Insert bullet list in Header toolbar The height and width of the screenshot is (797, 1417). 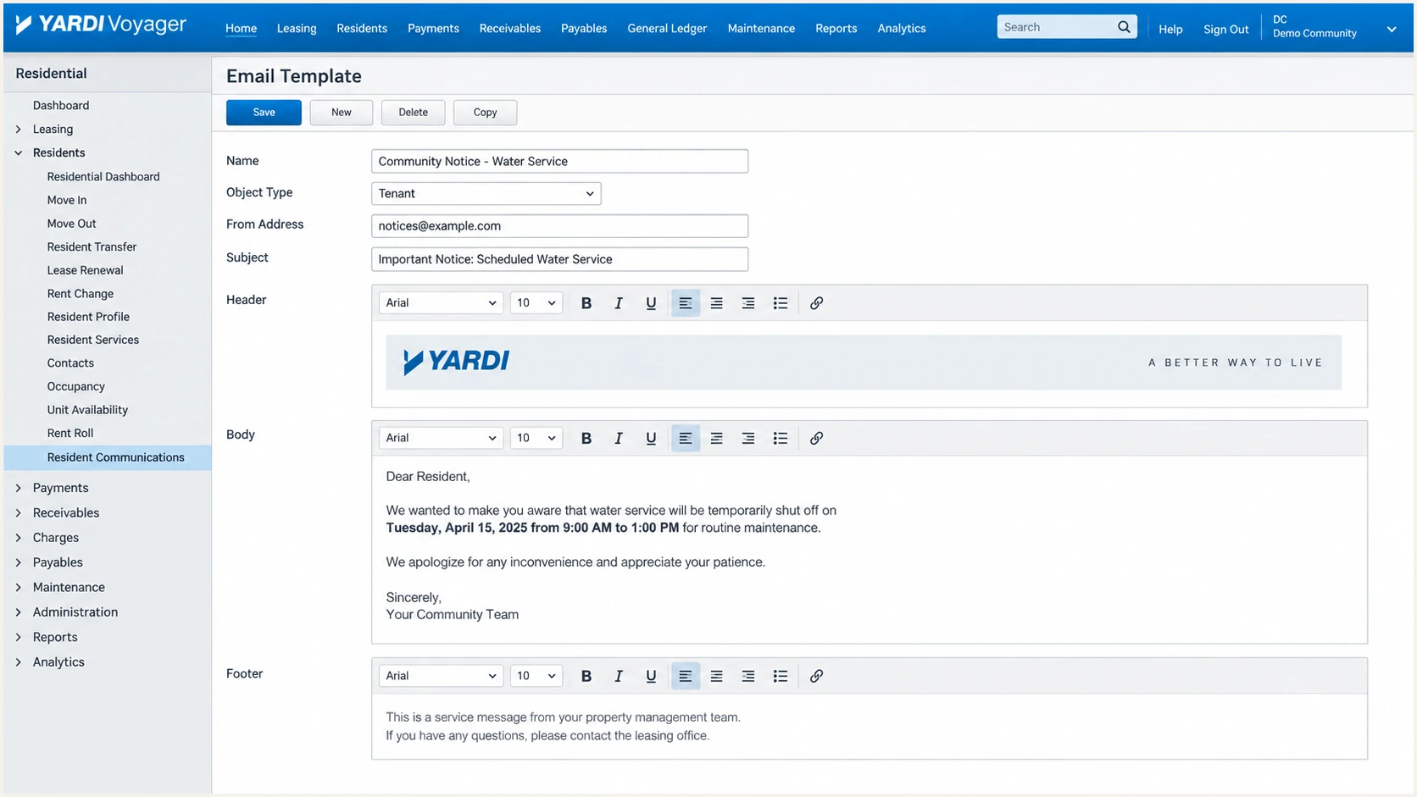(781, 303)
